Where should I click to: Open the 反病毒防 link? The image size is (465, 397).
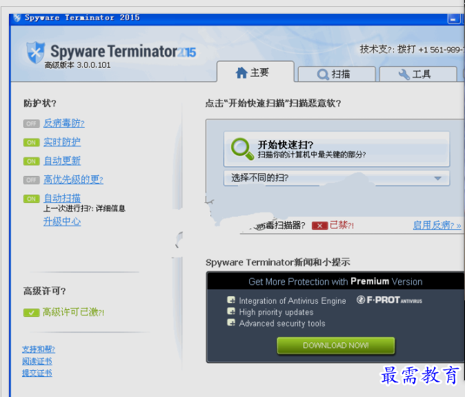pos(64,123)
